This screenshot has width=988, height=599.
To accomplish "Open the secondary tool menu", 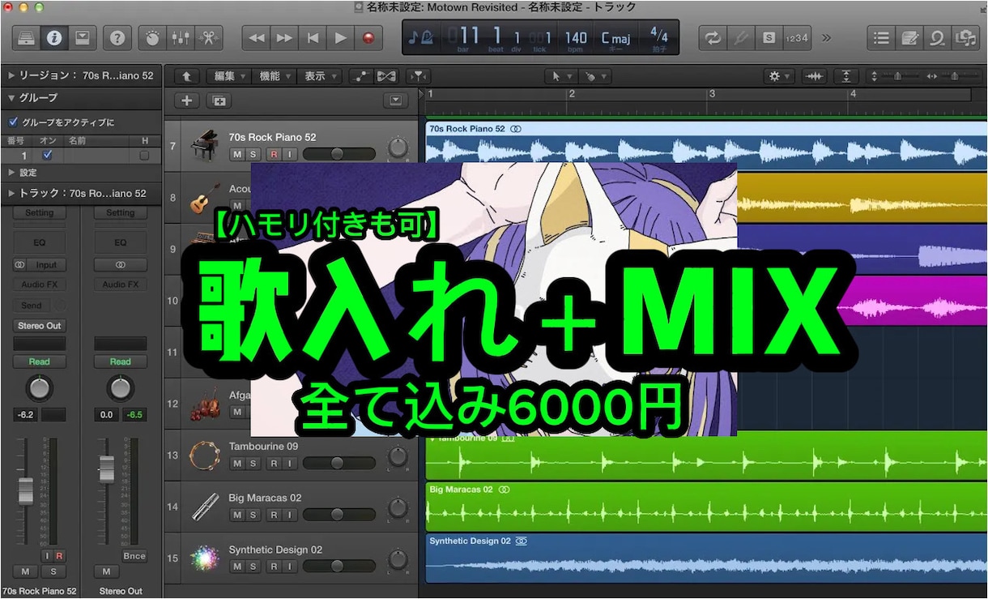I will 595,76.
